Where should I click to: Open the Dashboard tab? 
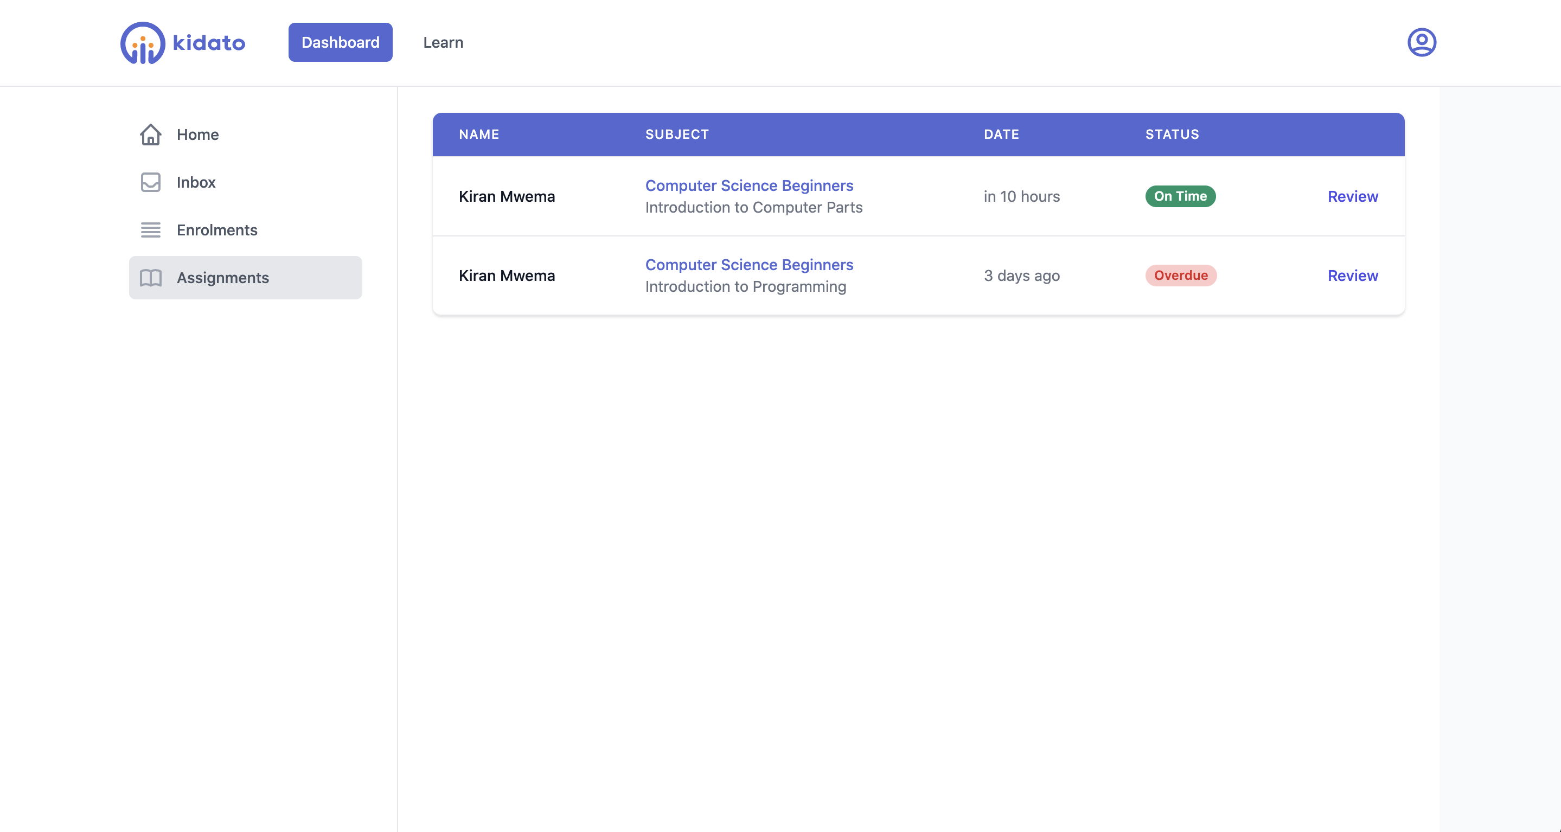(x=340, y=42)
